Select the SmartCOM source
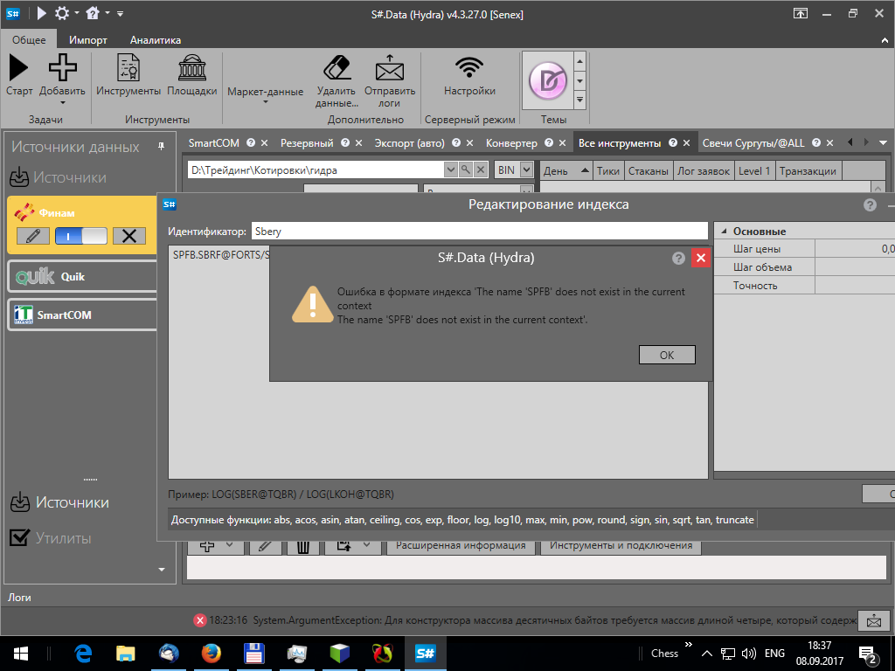The image size is (895, 671). tap(83, 315)
